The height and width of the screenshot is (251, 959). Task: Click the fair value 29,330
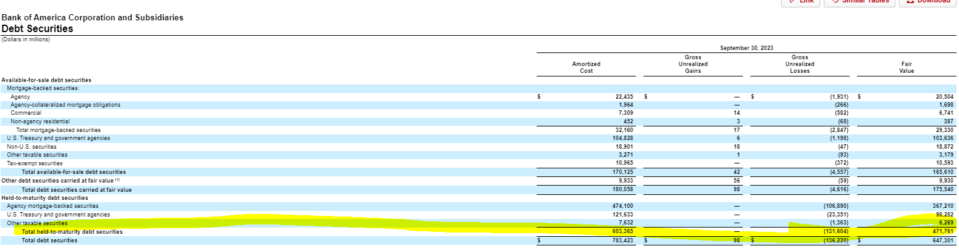(x=945, y=130)
